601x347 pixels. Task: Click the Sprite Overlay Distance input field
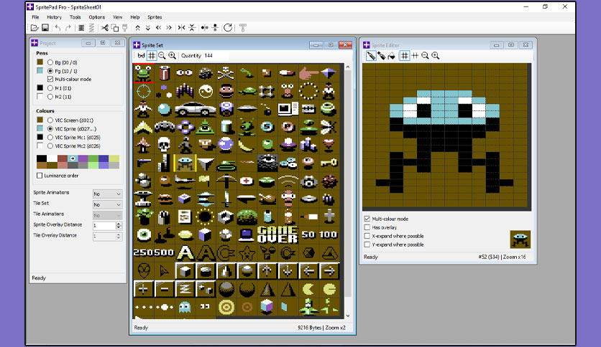click(104, 226)
